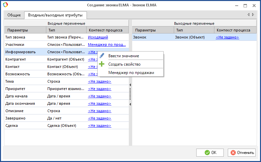Click the green plus icon beside Создать свойство
Viewport: 261px width, 162px height.
102,64
